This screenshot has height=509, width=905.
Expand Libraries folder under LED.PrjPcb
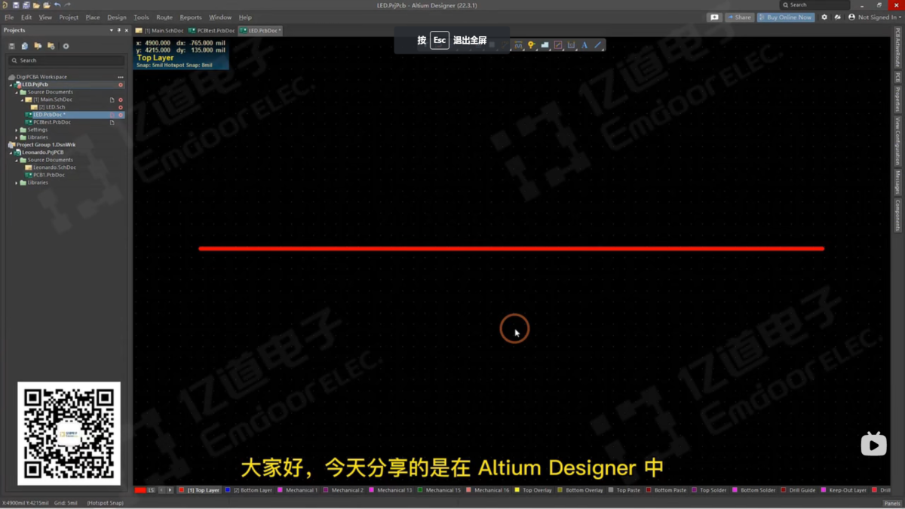pos(17,137)
